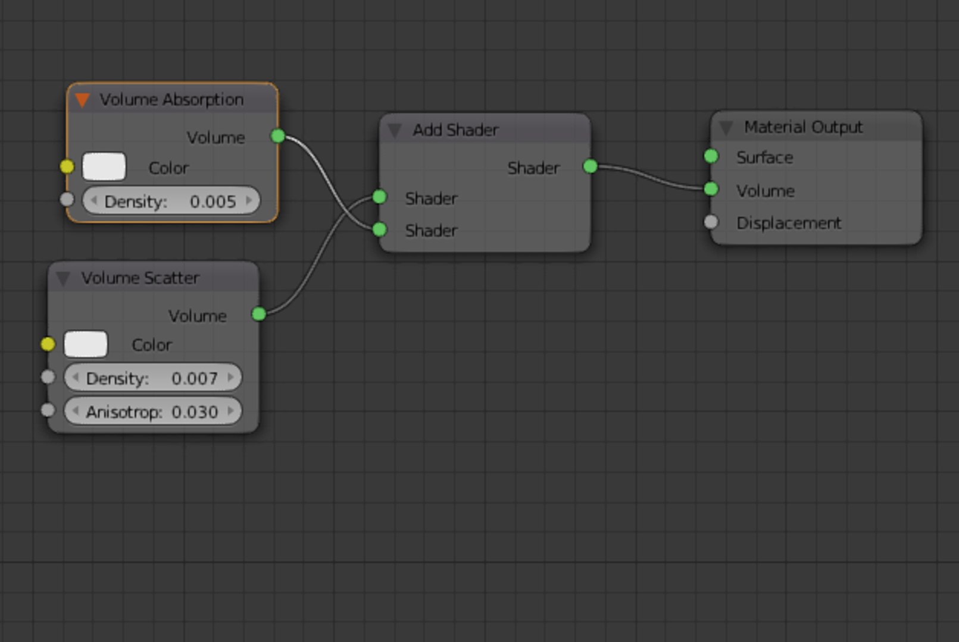The image size is (959, 642).
Task: Click Volume Absorption Volume output socket
Action: coord(278,136)
